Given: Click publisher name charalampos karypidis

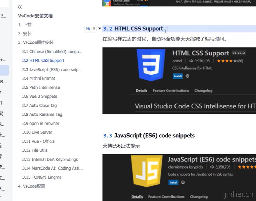Looking at the screenshot, I should tap(185, 167).
